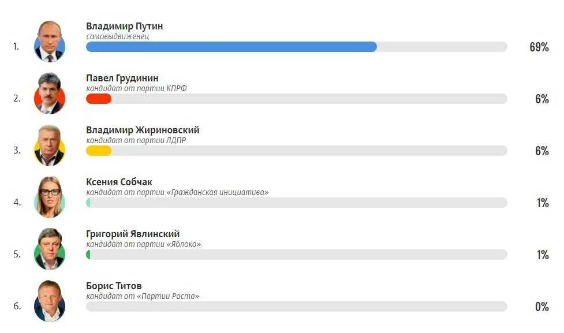Click the name Владимир Жириновский
The image size is (564, 333).
click(143, 130)
